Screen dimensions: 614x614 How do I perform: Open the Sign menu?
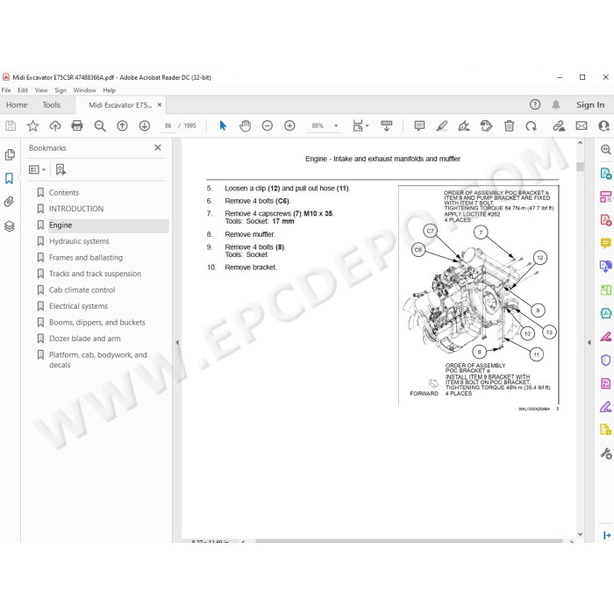[61, 90]
